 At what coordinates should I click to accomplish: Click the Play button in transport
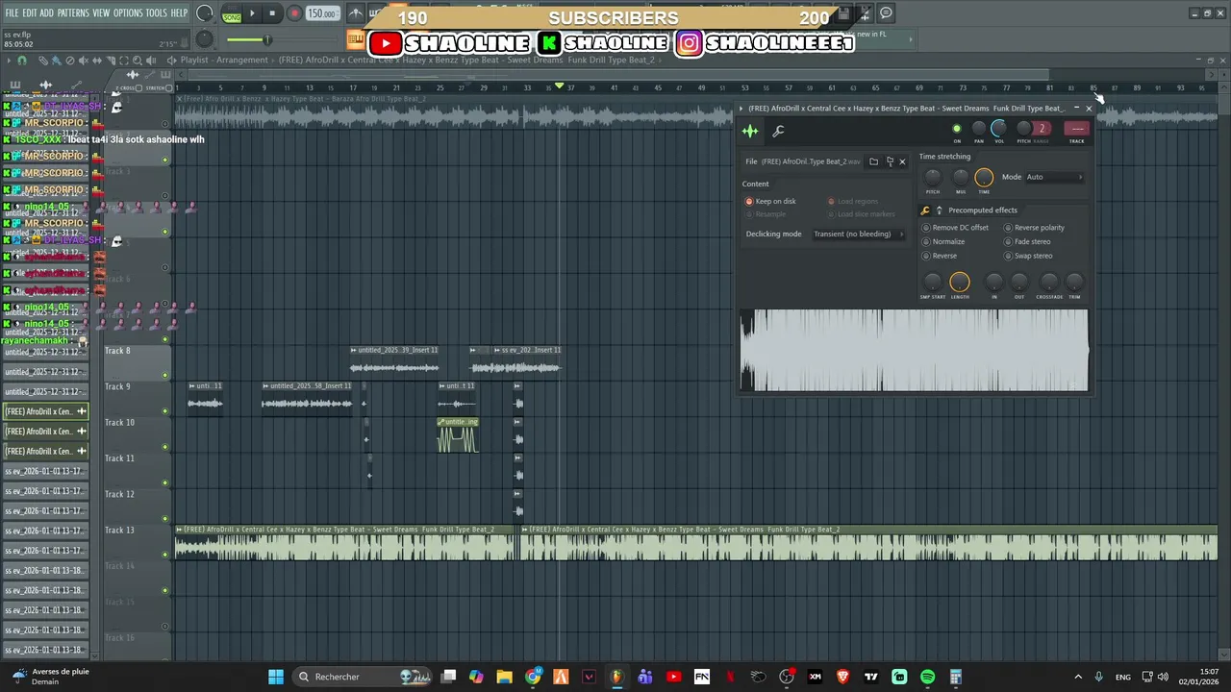tap(253, 13)
